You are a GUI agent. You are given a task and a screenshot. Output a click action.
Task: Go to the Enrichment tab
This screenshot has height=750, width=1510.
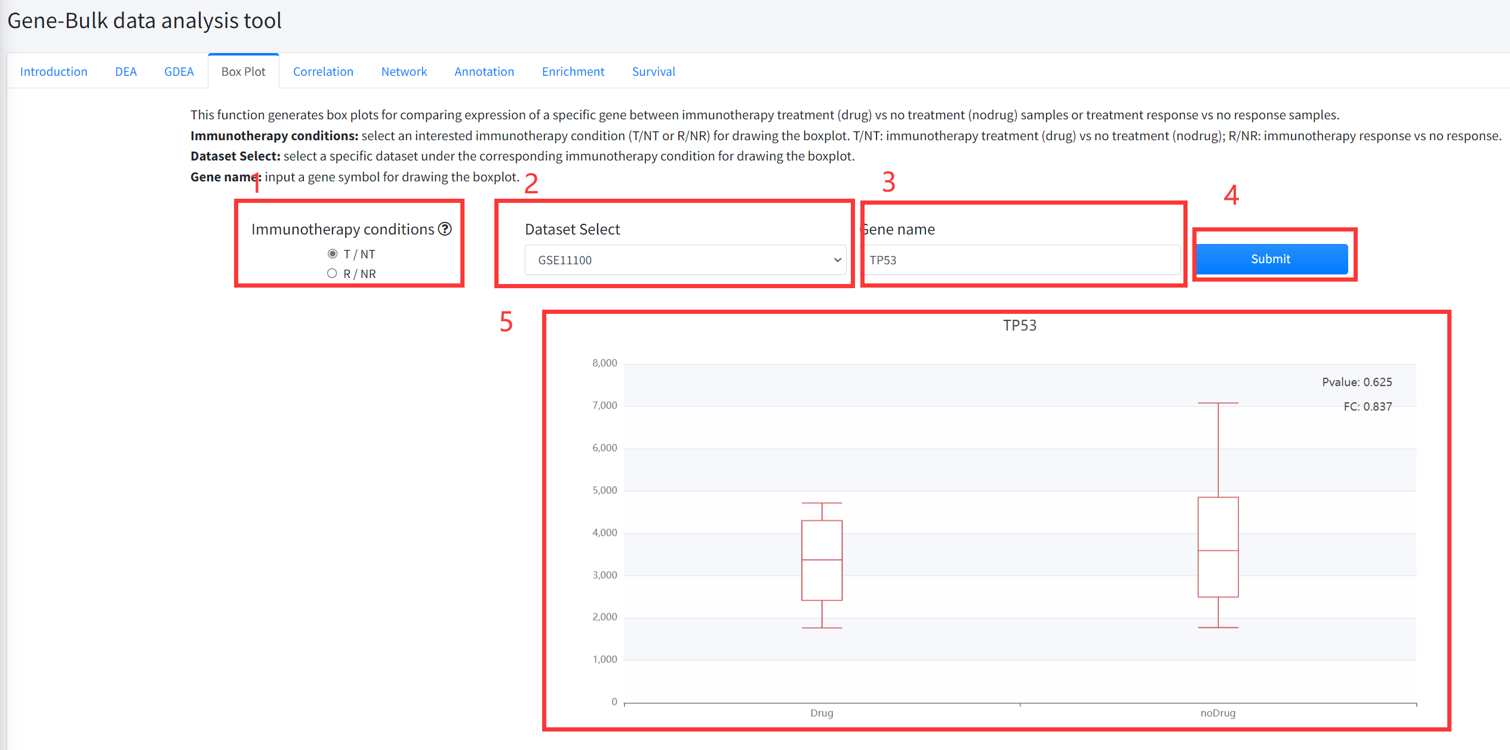coord(573,72)
